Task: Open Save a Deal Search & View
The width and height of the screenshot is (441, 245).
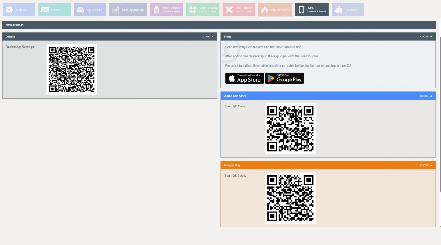Action: 208,10
